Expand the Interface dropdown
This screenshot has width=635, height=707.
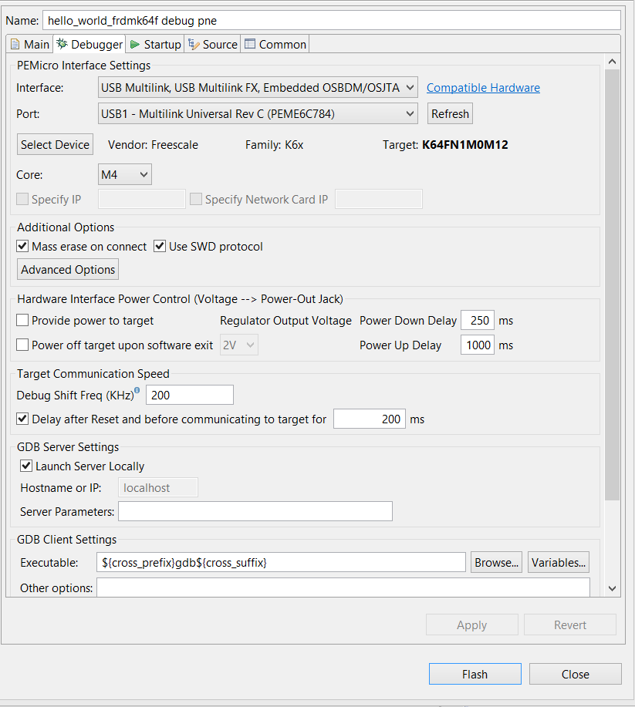(x=258, y=88)
